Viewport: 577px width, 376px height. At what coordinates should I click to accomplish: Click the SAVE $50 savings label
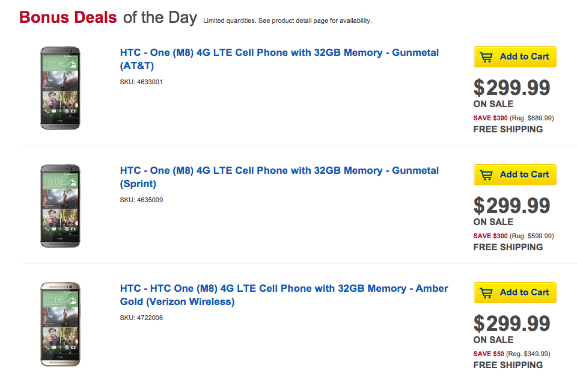pos(488,354)
